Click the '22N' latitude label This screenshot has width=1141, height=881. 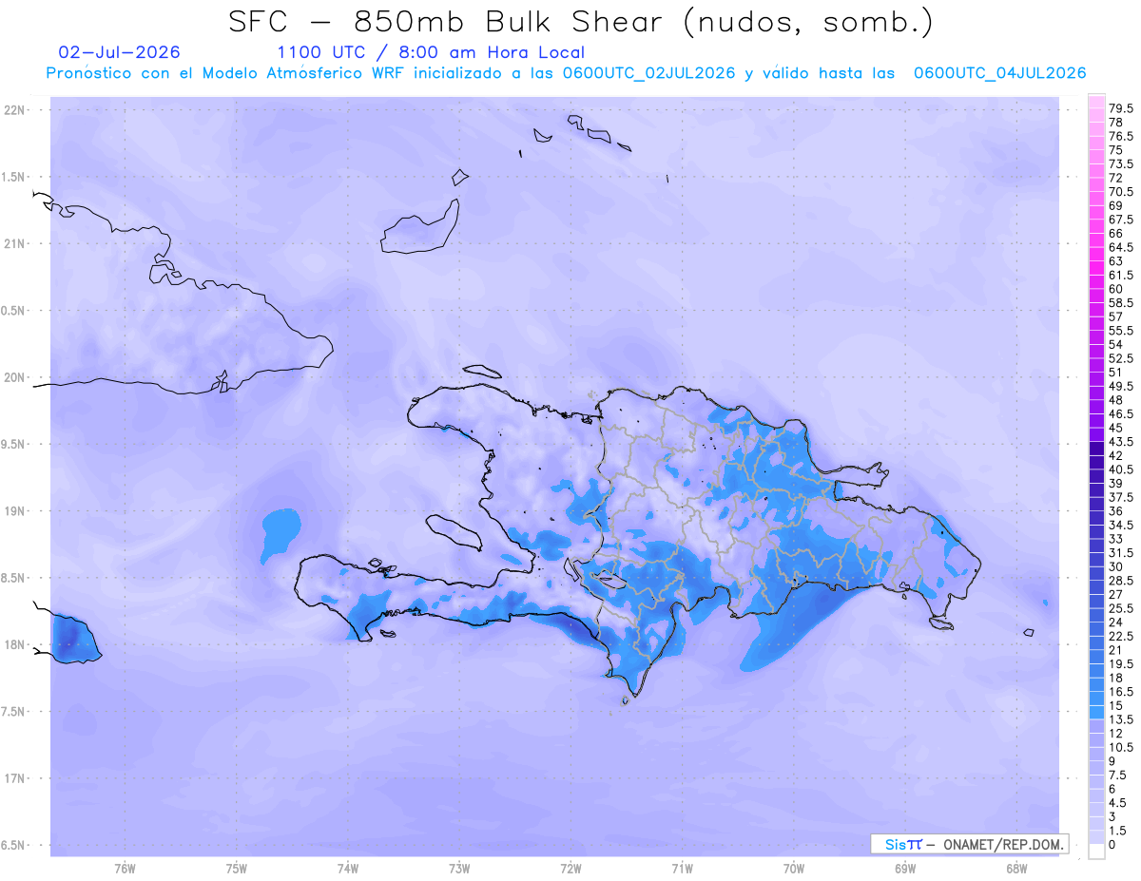15,110
